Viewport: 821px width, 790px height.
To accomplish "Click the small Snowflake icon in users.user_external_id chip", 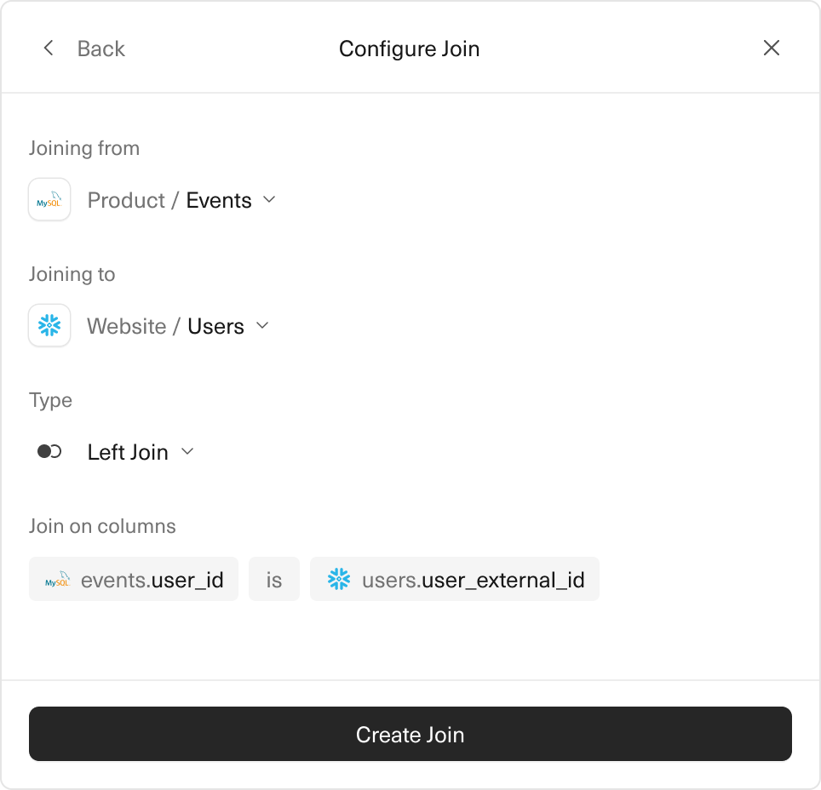I will [339, 581].
